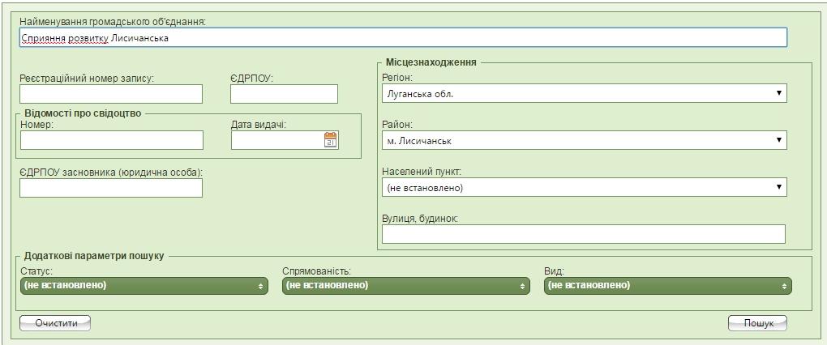Click the Додаткові параметри пошуку heading
Screen dimensions: 827x345
coord(94,256)
